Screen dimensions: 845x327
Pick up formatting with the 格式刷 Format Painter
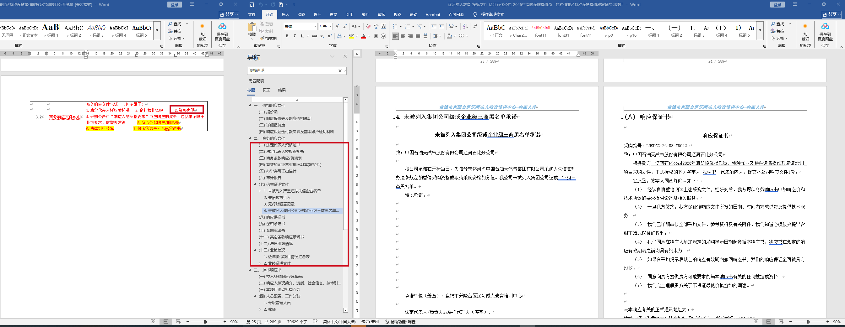(x=268, y=38)
